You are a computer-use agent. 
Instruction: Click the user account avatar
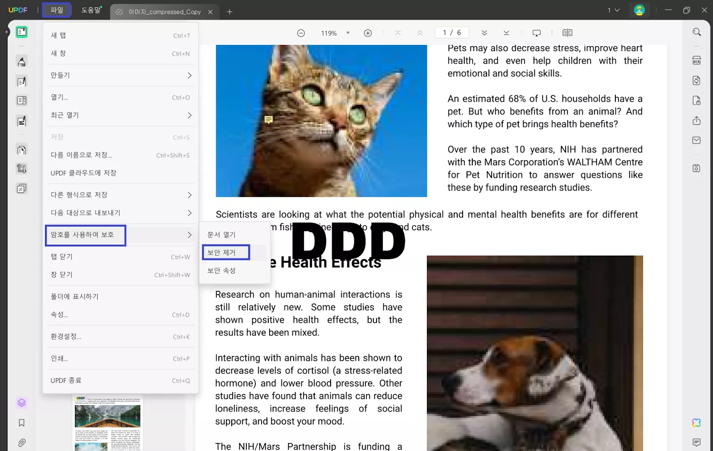tap(639, 10)
